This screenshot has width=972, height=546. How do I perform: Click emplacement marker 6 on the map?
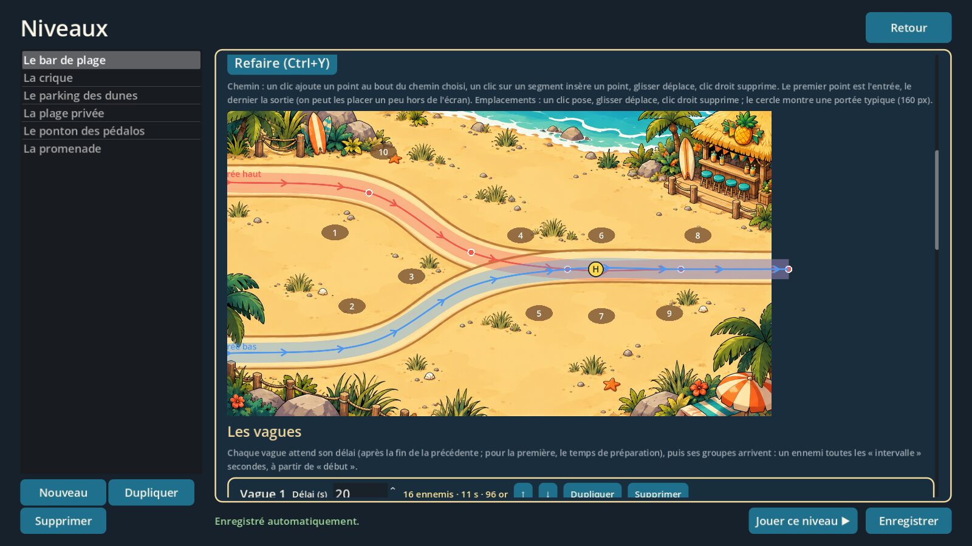[x=601, y=235]
